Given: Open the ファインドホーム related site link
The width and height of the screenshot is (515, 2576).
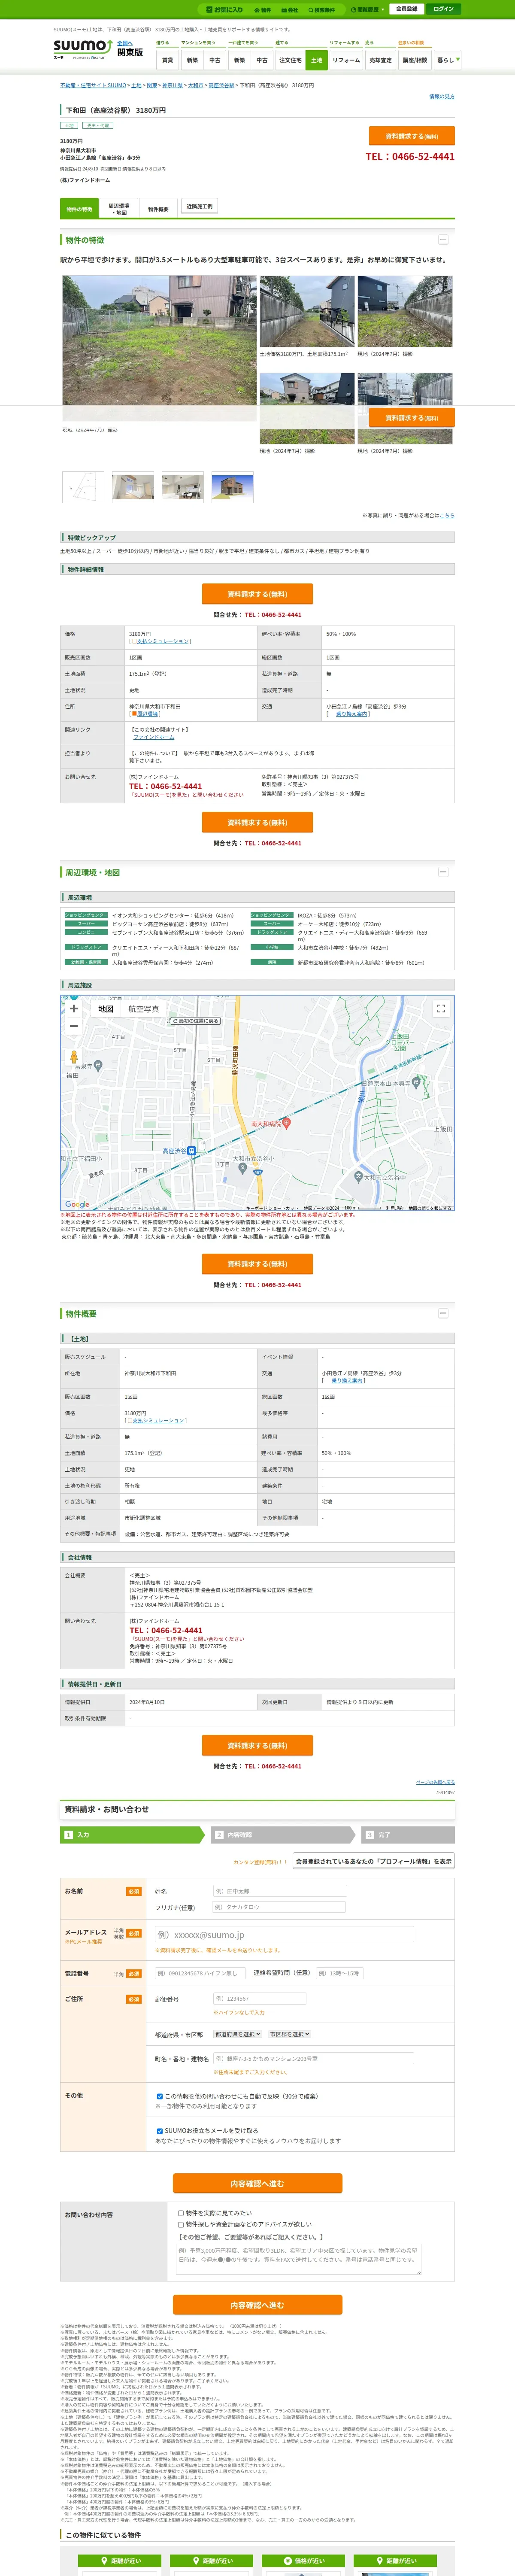Looking at the screenshot, I should click(x=154, y=737).
